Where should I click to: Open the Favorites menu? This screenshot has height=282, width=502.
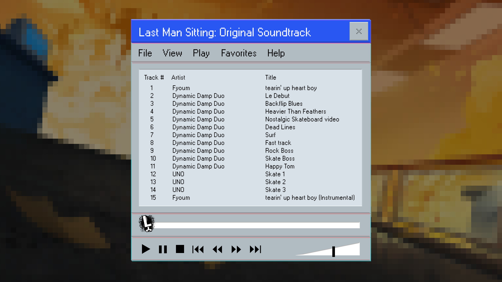click(x=238, y=53)
